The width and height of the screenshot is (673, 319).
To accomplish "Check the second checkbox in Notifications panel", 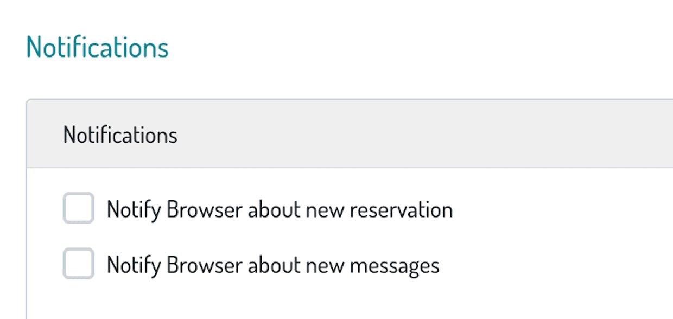I will pos(79,264).
